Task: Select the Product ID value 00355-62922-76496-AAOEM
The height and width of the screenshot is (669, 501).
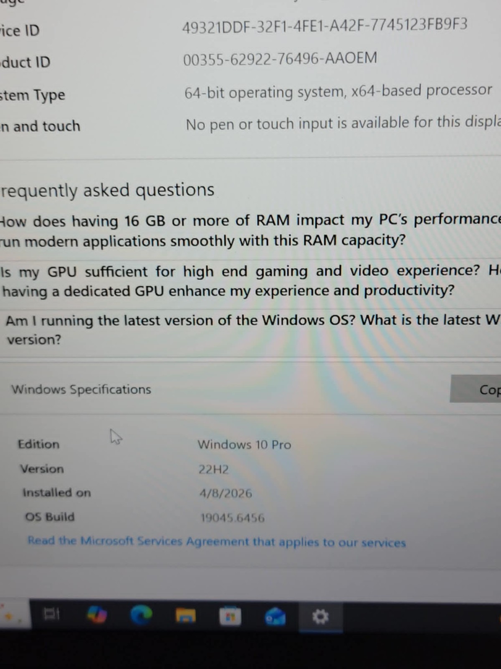Action: (x=280, y=59)
